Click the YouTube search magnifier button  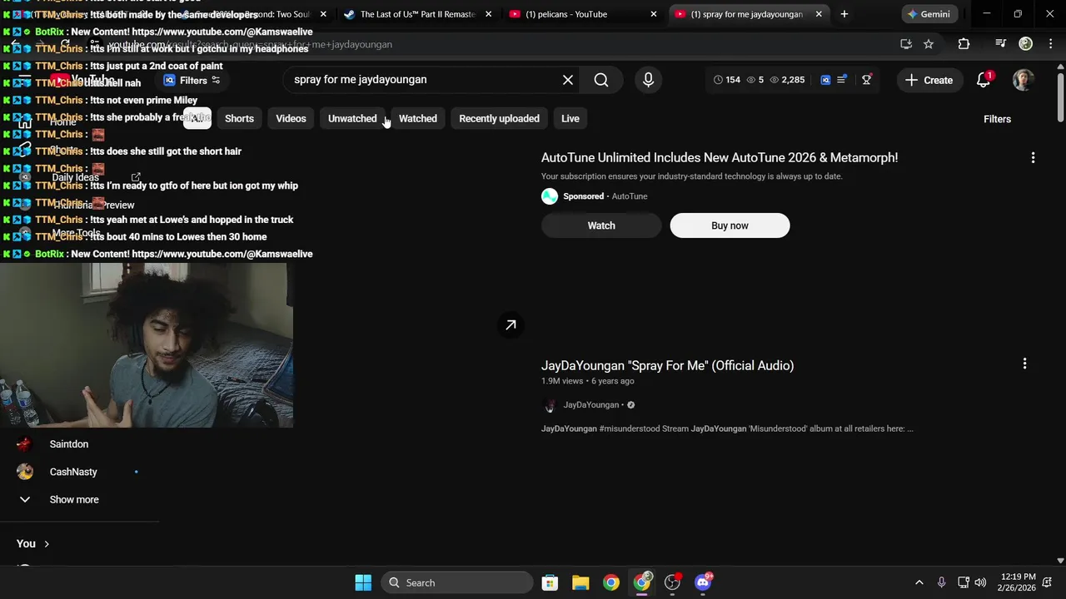pos(601,80)
